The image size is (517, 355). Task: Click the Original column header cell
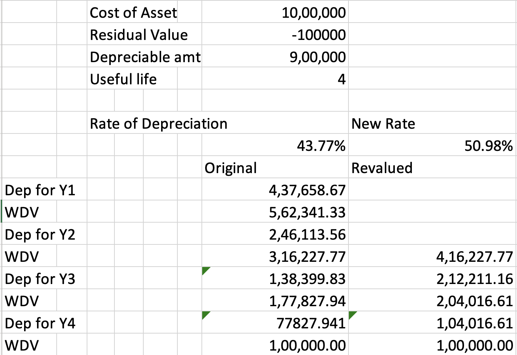230,168
